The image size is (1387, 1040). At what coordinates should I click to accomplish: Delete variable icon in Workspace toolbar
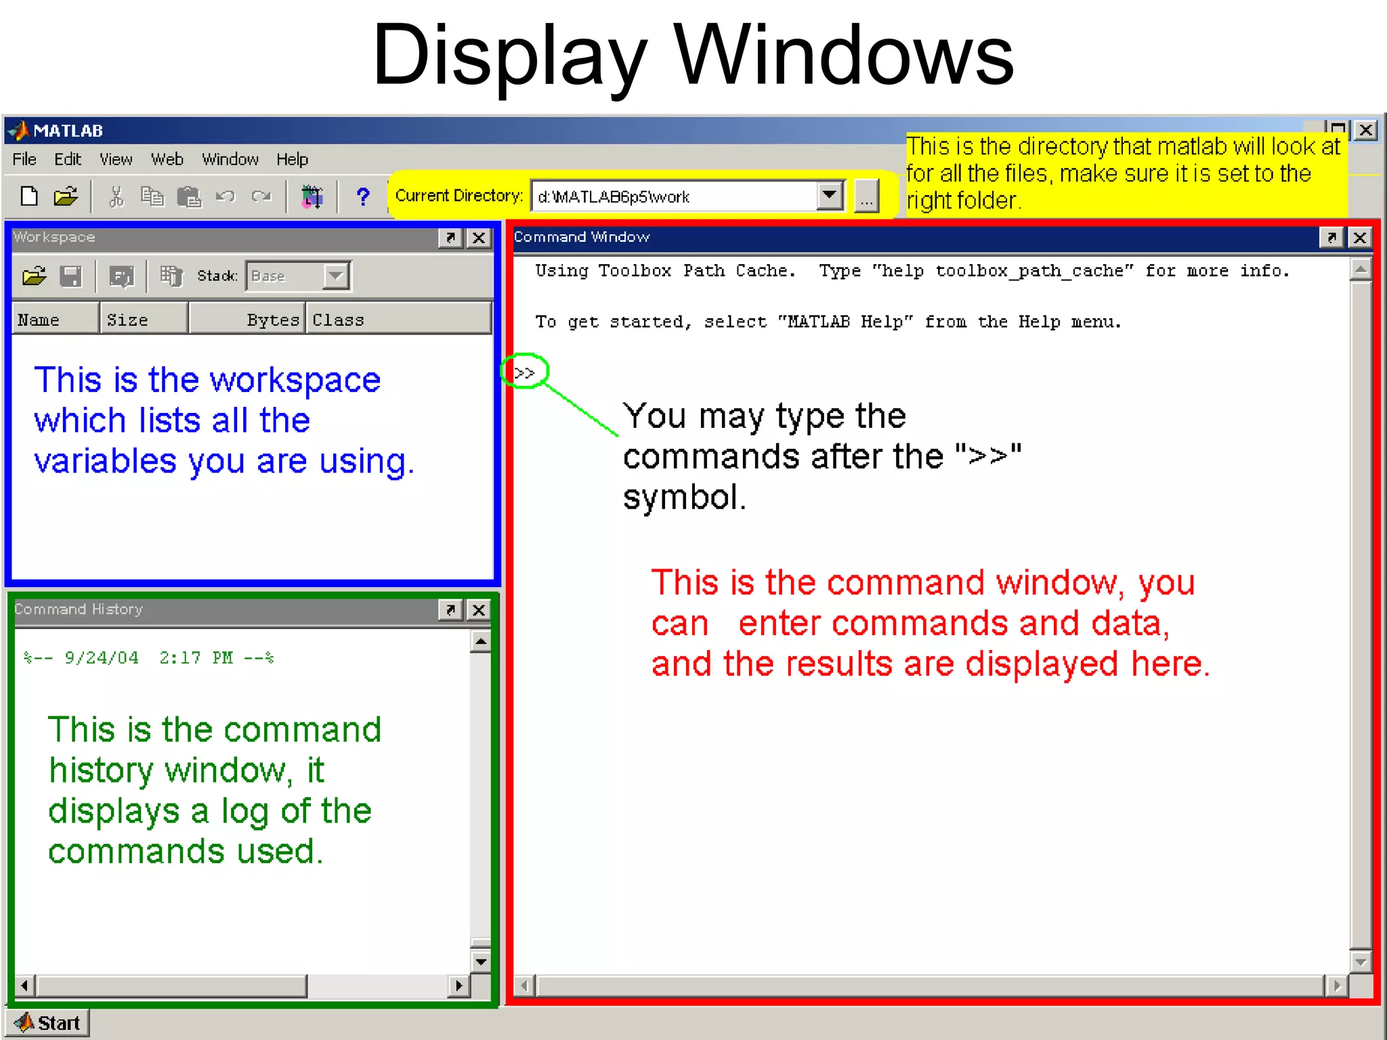[x=171, y=276]
